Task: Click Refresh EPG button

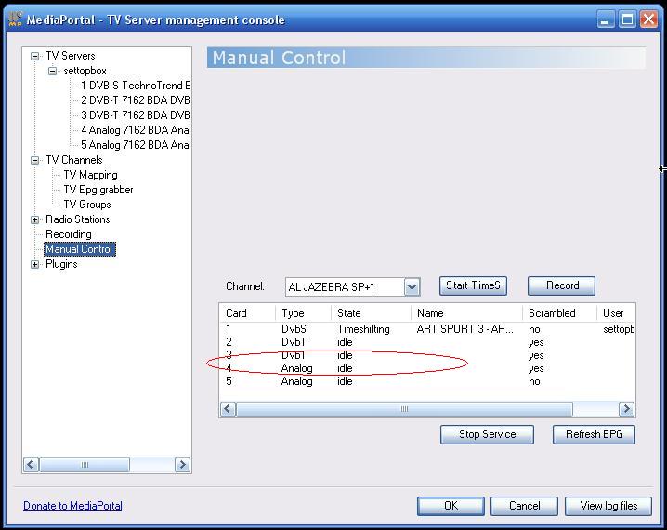Action: tap(594, 434)
